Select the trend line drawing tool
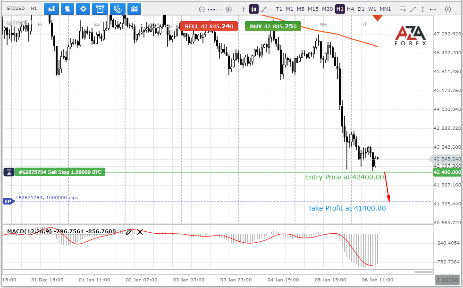This screenshot has width=463, height=288. [413, 9]
